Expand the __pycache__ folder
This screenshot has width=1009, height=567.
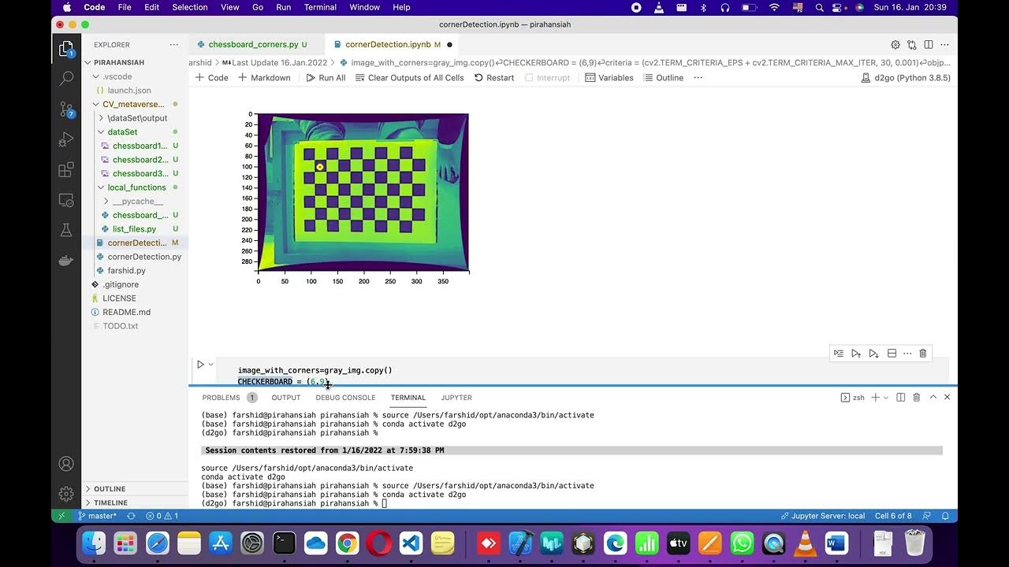(137, 201)
